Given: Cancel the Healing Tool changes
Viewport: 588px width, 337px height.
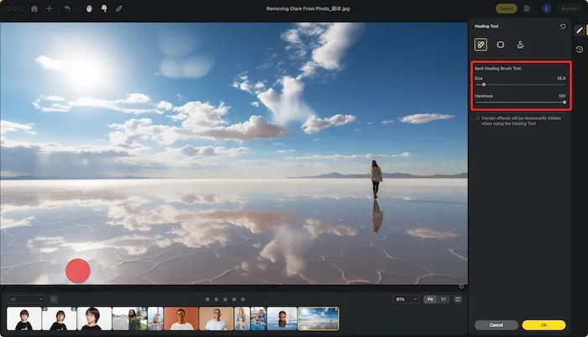Looking at the screenshot, I should coord(496,325).
